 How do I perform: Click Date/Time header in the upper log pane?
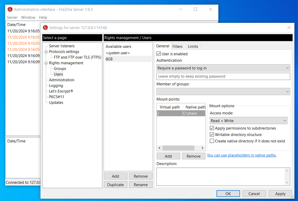pos(16,25)
